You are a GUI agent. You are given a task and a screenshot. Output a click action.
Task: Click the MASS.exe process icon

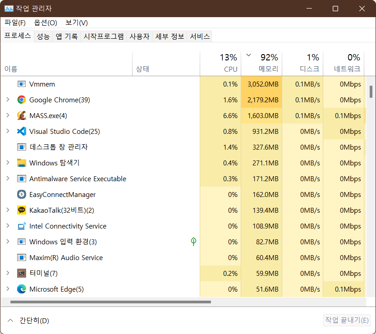(x=22, y=115)
